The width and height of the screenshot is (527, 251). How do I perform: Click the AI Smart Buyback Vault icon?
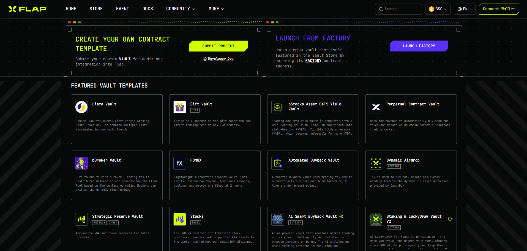(x=278, y=219)
